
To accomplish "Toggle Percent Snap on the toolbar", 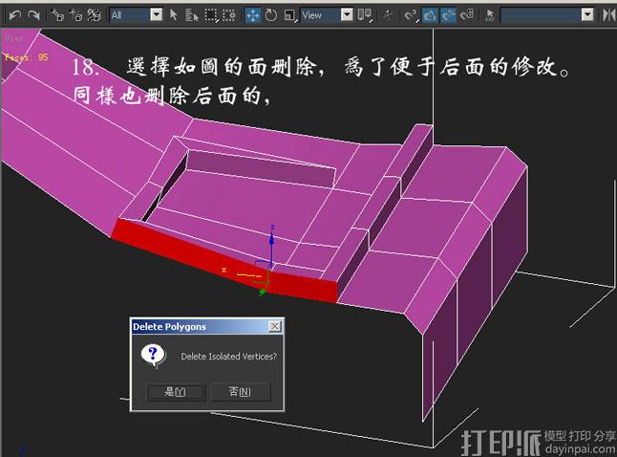I will coord(448,15).
